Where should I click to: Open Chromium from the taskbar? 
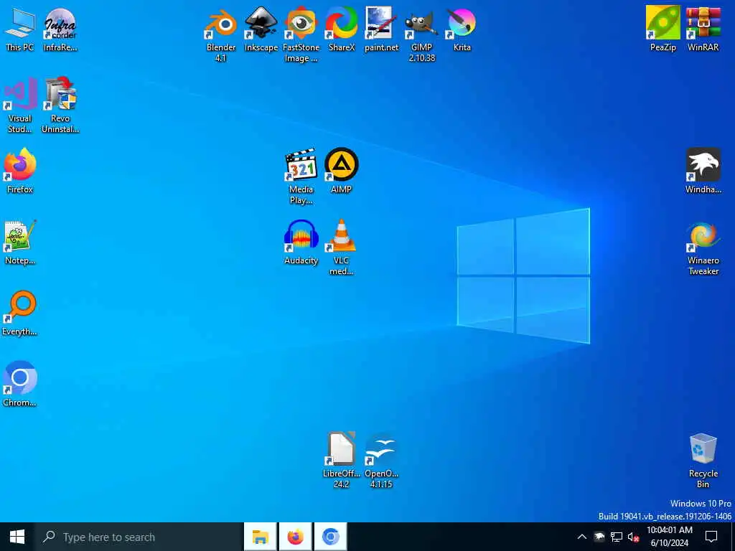click(x=330, y=537)
